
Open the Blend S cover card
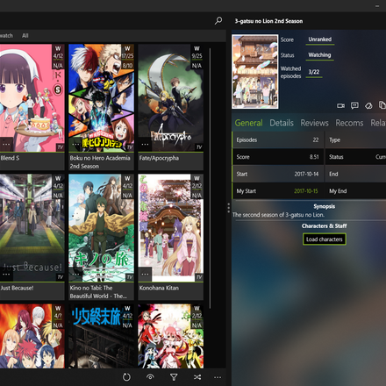[x=32, y=98]
